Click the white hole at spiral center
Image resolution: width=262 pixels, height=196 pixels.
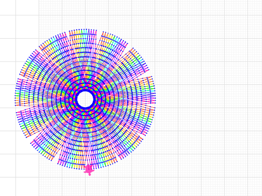(85, 99)
